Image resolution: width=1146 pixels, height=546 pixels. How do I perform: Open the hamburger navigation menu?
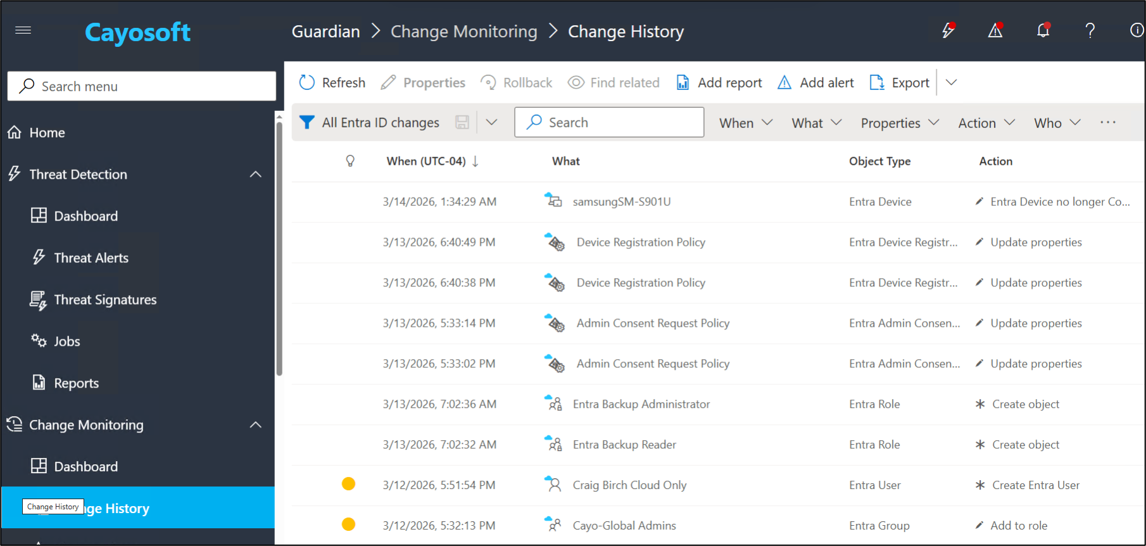coord(23,30)
